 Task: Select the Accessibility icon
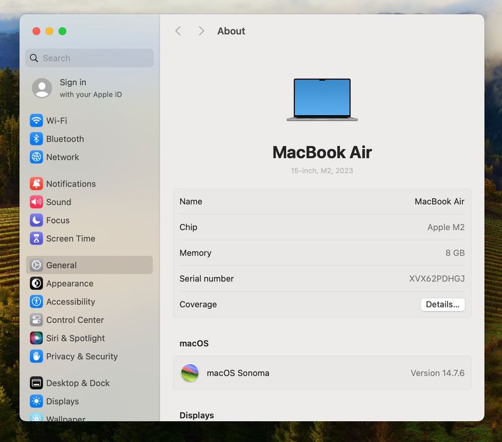coord(36,302)
